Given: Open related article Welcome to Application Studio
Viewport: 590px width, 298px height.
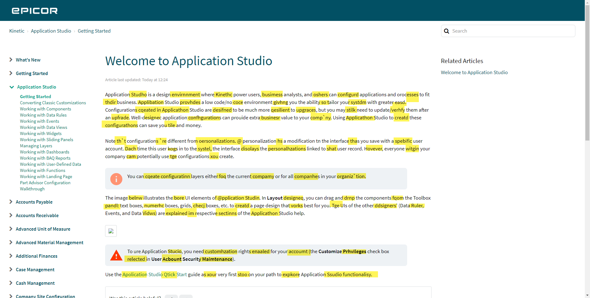Looking at the screenshot, I should 474,73.
